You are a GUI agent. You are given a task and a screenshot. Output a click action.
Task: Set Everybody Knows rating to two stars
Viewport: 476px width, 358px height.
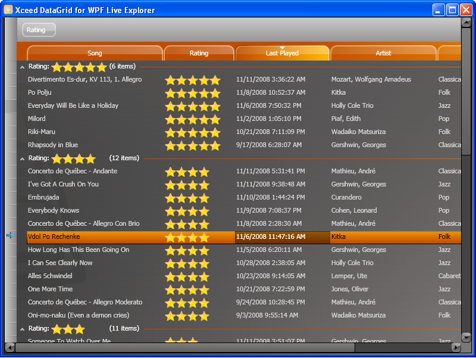[182, 210]
